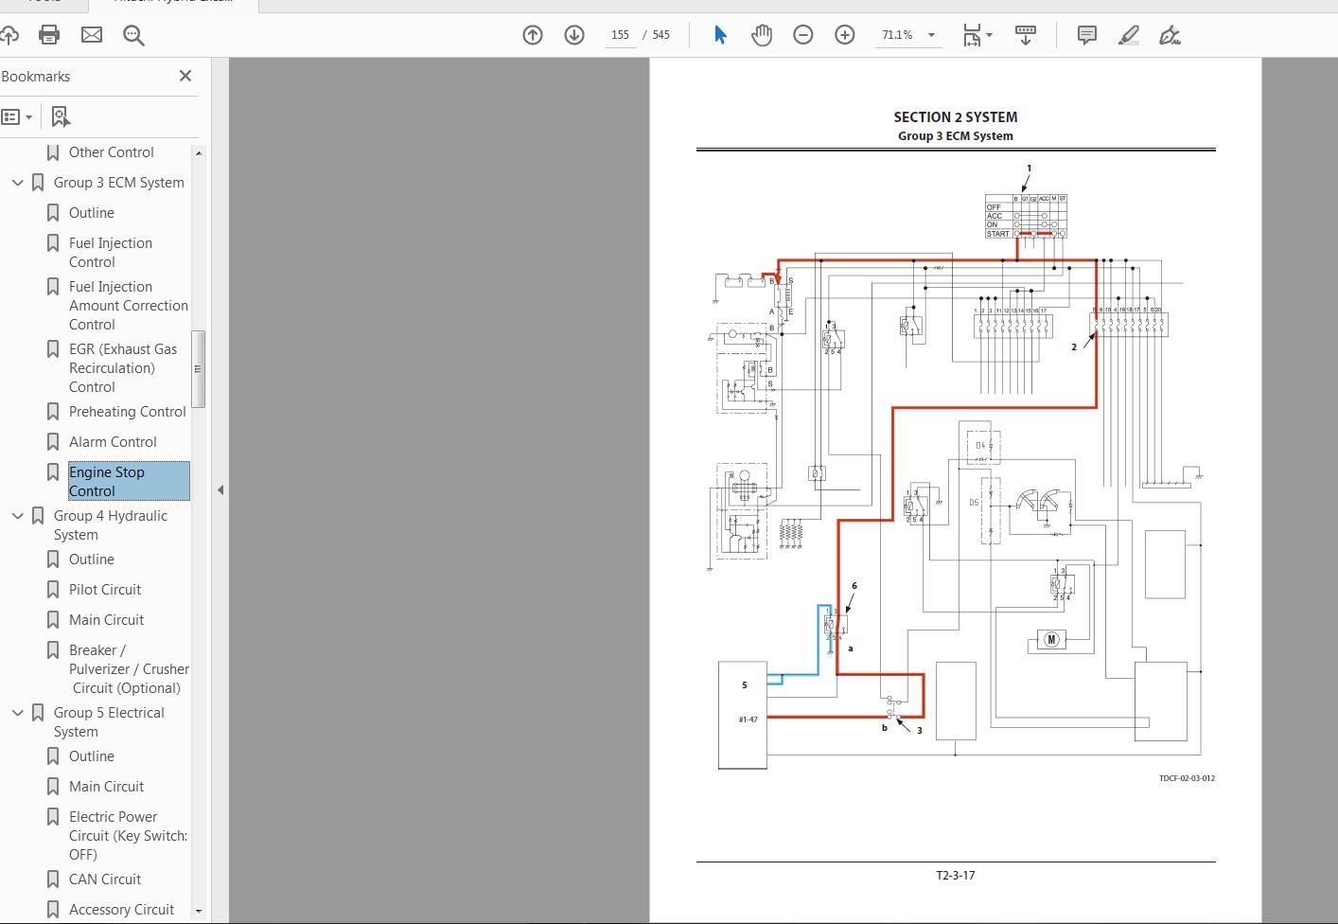Image resolution: width=1338 pixels, height=924 pixels.
Task: Select the arrow Selection tool
Action: tap(720, 35)
